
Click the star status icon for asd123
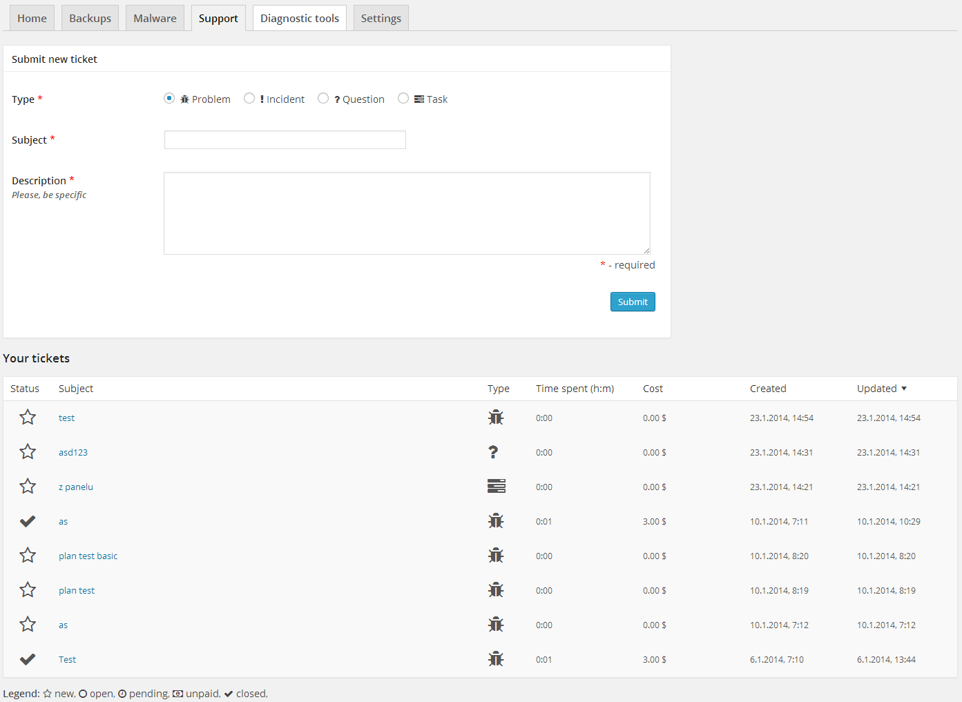[x=28, y=451]
